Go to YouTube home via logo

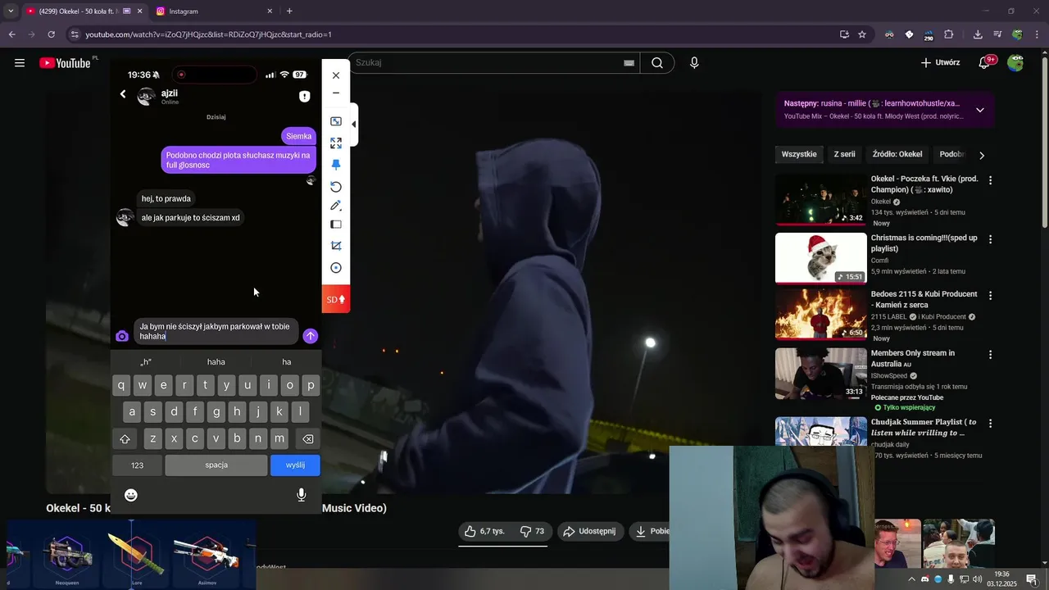click(x=66, y=63)
